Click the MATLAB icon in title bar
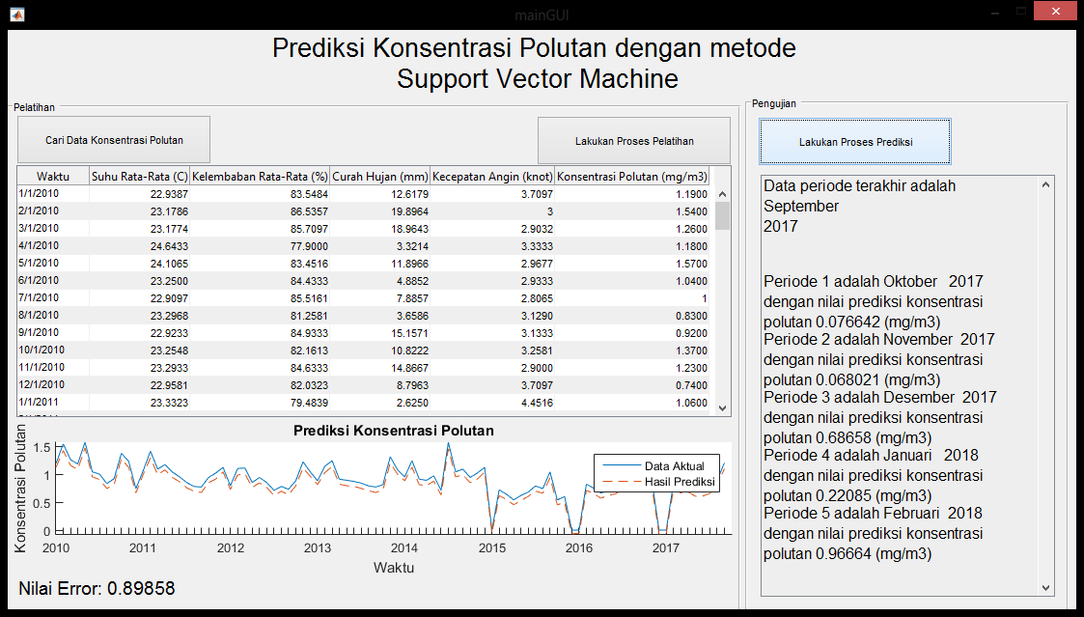Image resolution: width=1084 pixels, height=617 pixels. click(x=16, y=14)
